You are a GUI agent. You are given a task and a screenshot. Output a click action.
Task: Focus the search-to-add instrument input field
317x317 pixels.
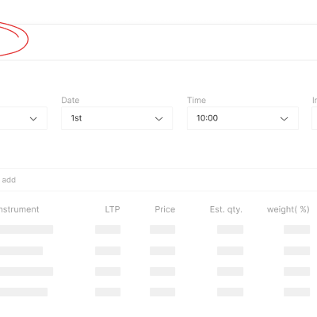tap(158, 180)
